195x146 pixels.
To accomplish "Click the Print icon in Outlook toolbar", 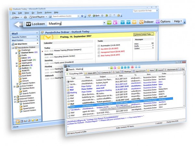I will pos(25,17).
